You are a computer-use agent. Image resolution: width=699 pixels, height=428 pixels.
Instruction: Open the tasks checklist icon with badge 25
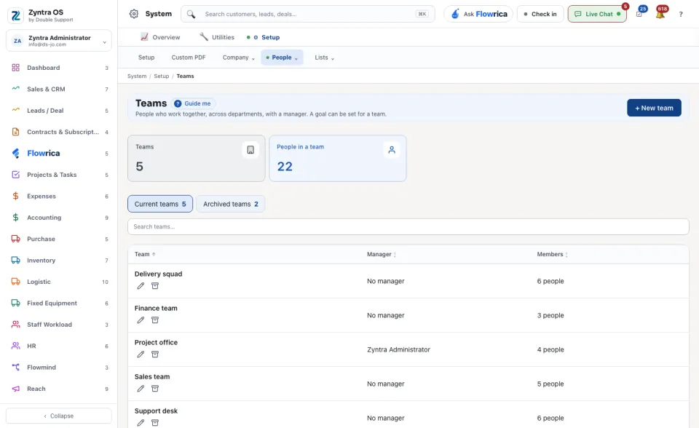pos(639,15)
